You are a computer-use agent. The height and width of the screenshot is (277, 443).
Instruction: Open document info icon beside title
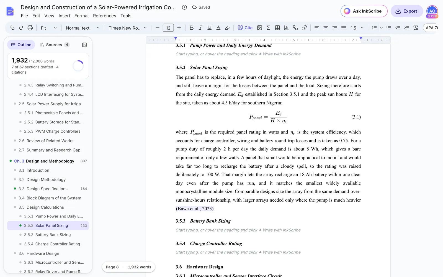click(184, 7)
